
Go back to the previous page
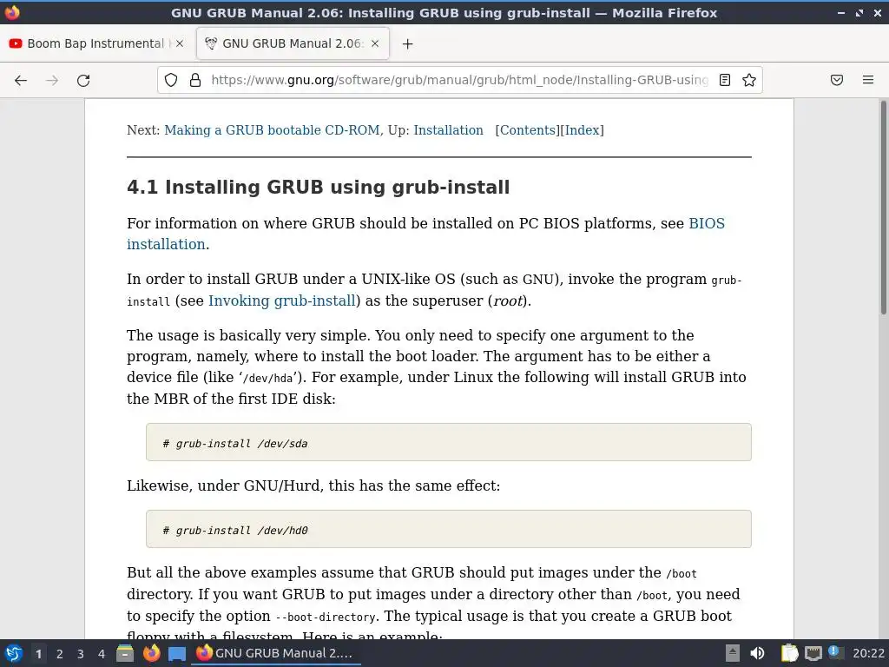tap(21, 81)
